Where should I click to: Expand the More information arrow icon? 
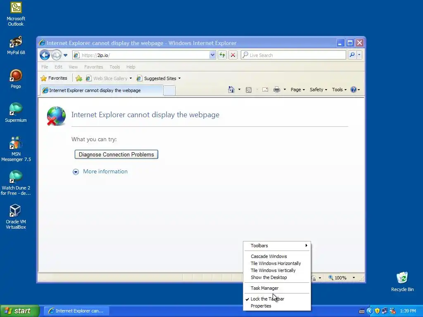click(x=76, y=172)
